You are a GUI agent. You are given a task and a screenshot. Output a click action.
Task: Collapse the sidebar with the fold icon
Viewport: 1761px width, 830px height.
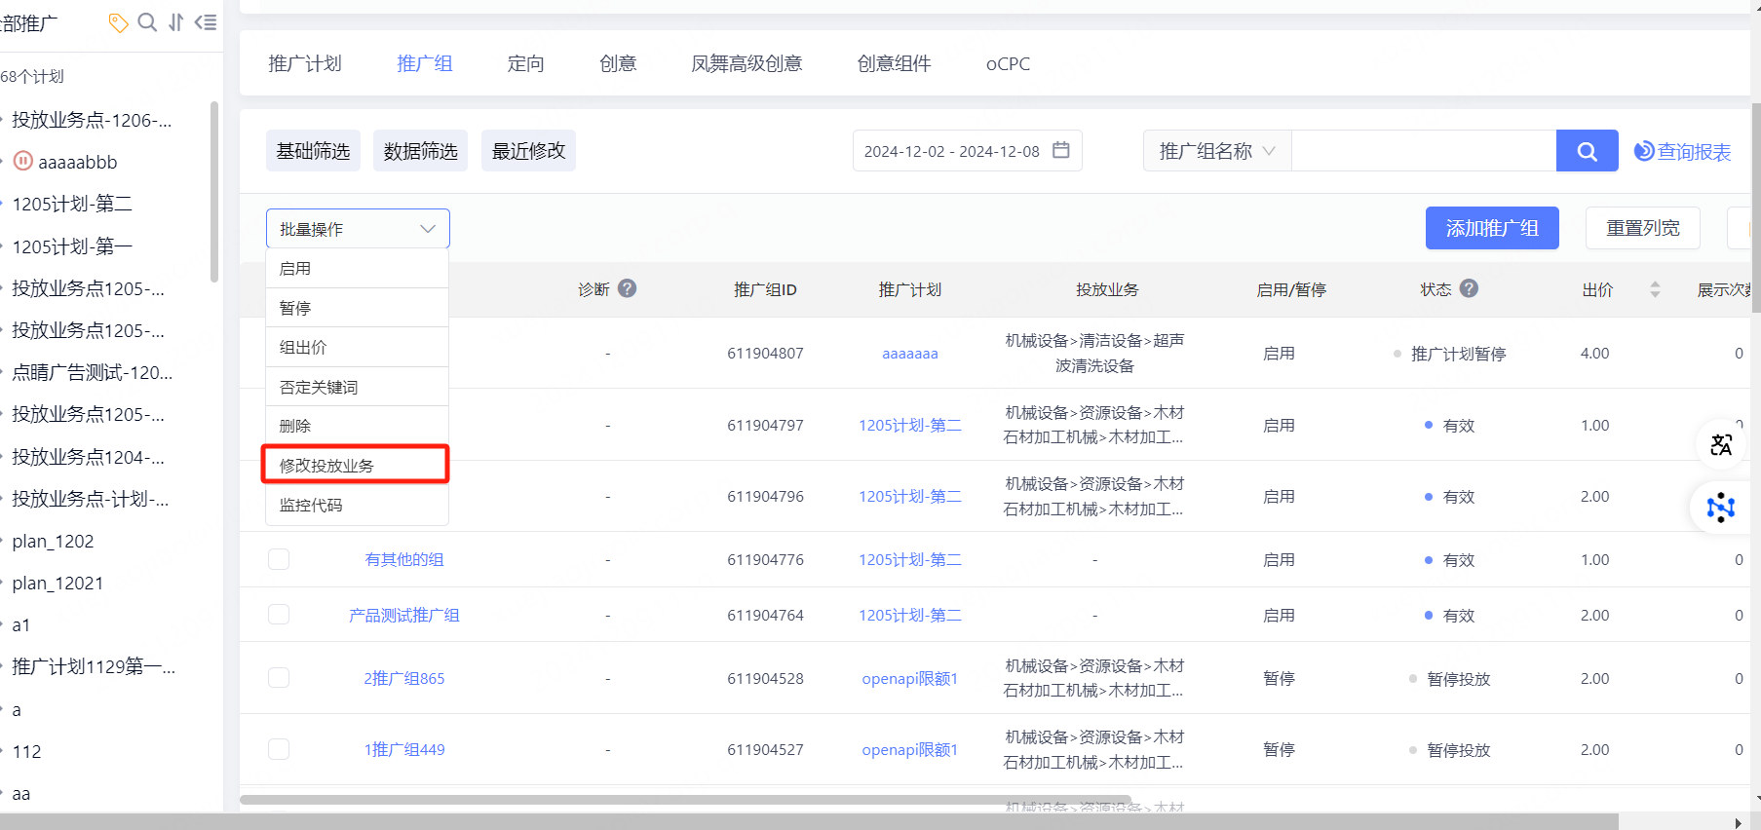(x=206, y=22)
